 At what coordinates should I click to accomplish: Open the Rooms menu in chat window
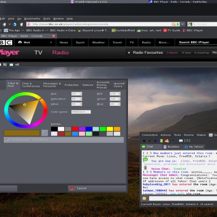coord(189,135)
